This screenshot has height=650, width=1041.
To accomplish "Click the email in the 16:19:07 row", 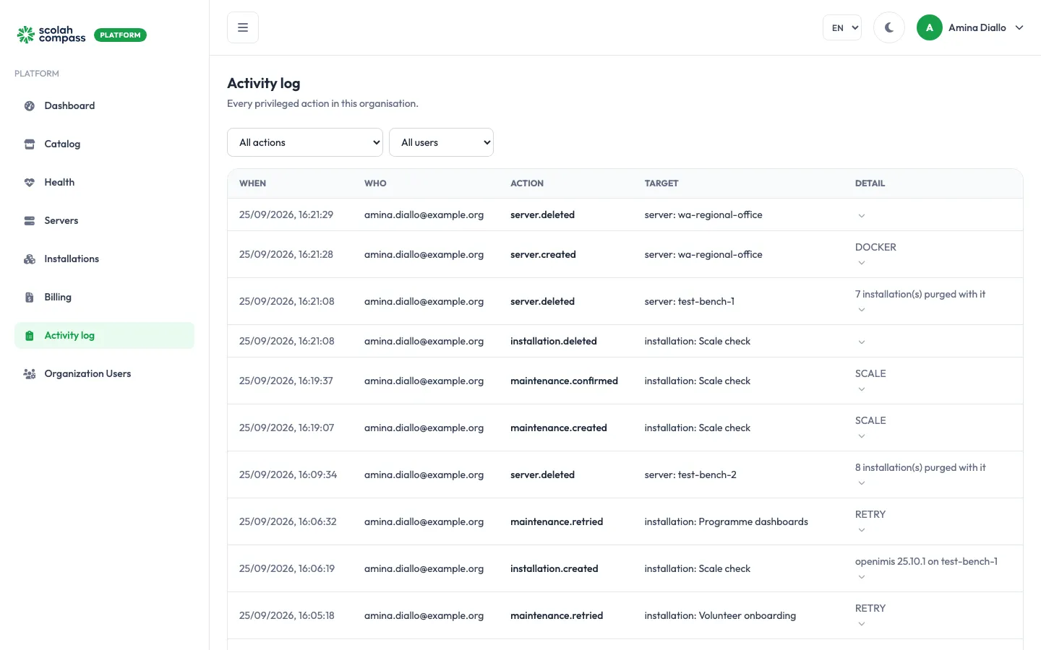I will (424, 428).
